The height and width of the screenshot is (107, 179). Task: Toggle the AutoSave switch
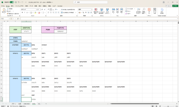point(12,2)
